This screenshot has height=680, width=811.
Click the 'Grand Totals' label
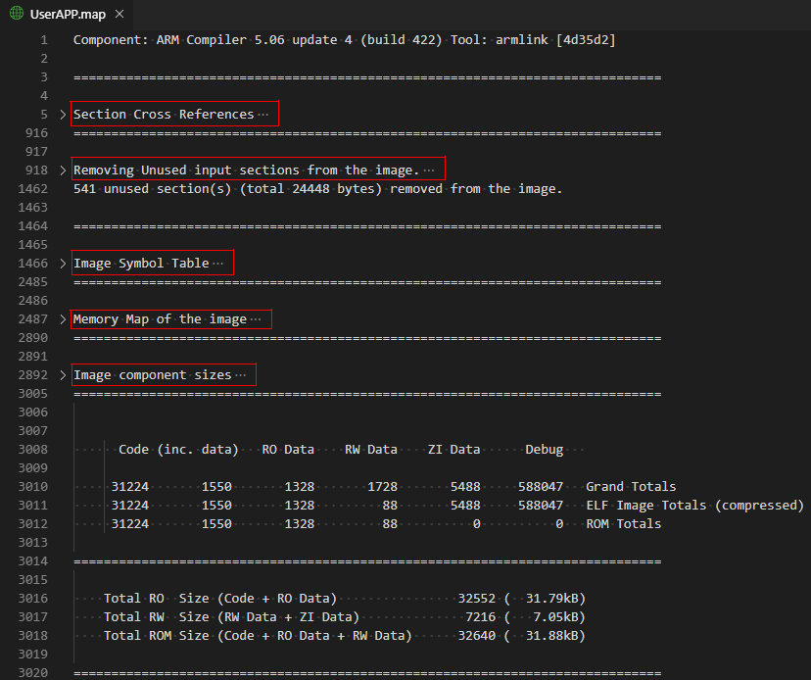click(x=631, y=487)
